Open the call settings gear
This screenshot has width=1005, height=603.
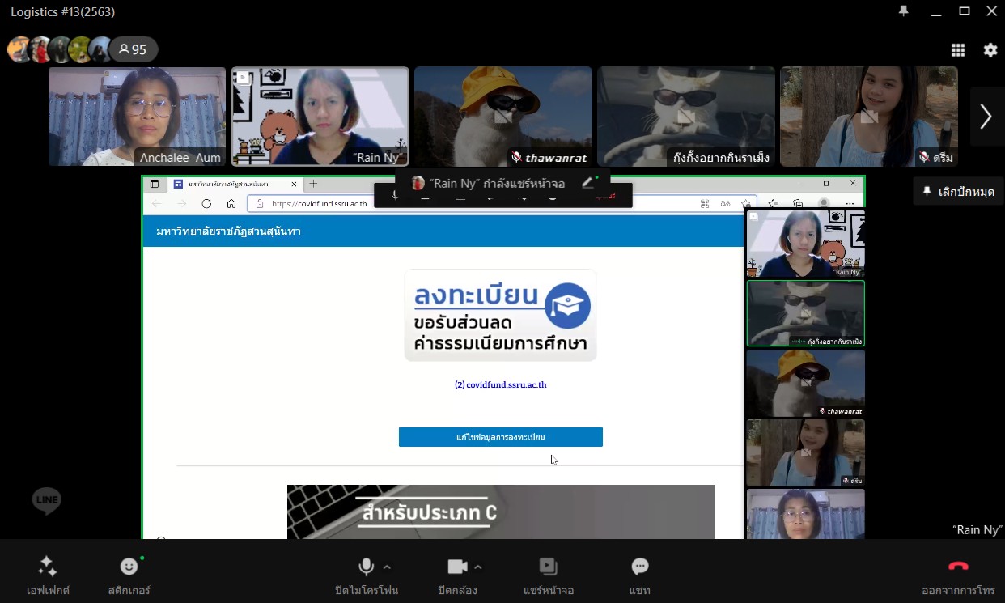[x=990, y=50]
